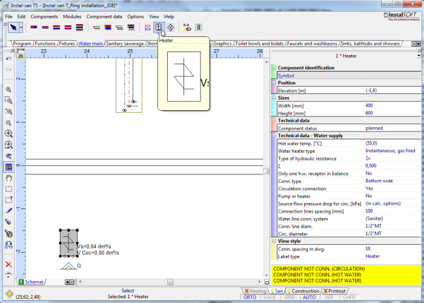The image size is (424, 303).
Task: Click the A-A section arrows icon
Action: [187, 27]
